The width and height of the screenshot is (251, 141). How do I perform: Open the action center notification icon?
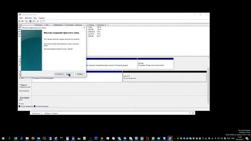(247, 138)
